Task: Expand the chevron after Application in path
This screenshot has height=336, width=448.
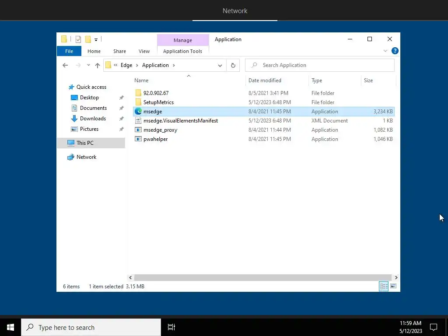Action: coord(173,65)
